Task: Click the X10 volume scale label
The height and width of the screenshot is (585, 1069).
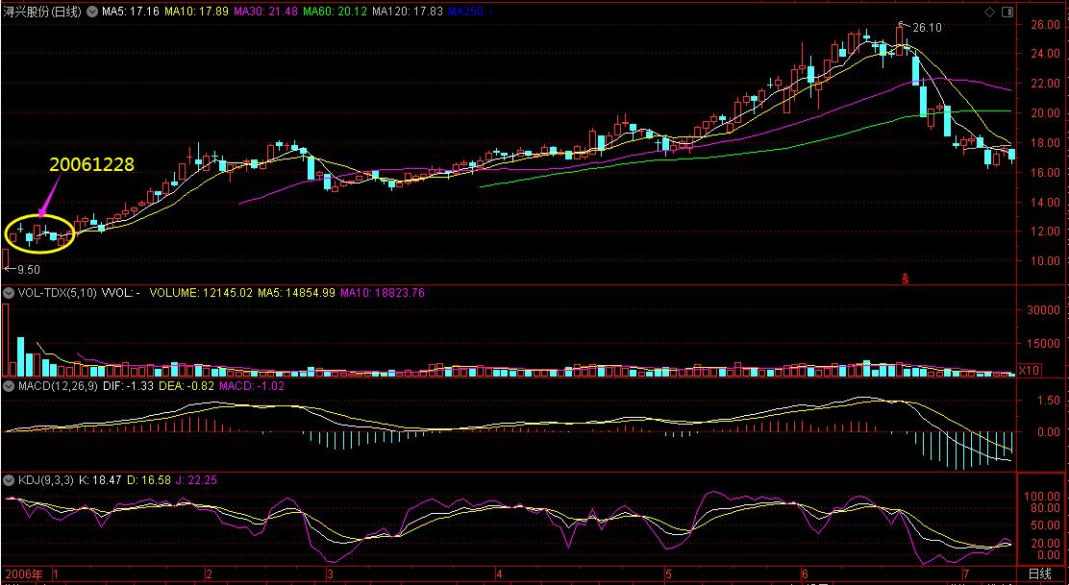Action: click(x=1028, y=370)
